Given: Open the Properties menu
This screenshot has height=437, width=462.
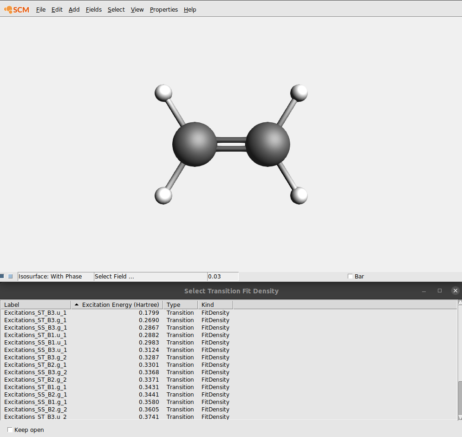Looking at the screenshot, I should click(x=163, y=9).
